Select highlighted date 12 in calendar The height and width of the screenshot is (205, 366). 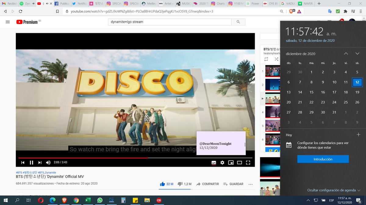(x=357, y=82)
